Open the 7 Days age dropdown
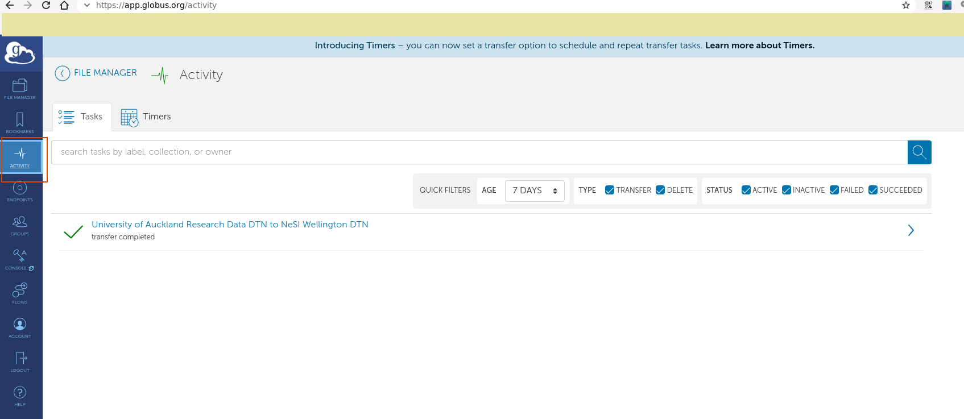This screenshot has height=419, width=964. (x=535, y=190)
